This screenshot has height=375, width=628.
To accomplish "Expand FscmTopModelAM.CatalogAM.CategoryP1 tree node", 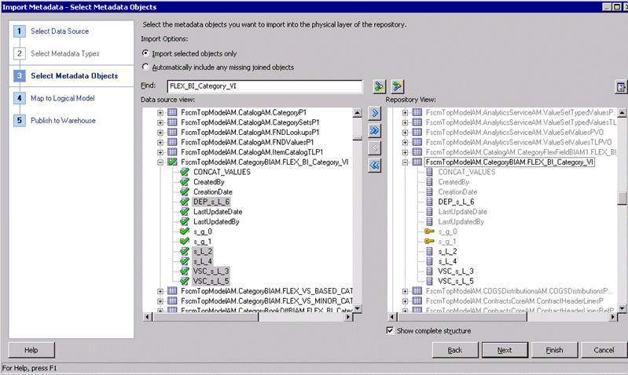I will [160, 113].
